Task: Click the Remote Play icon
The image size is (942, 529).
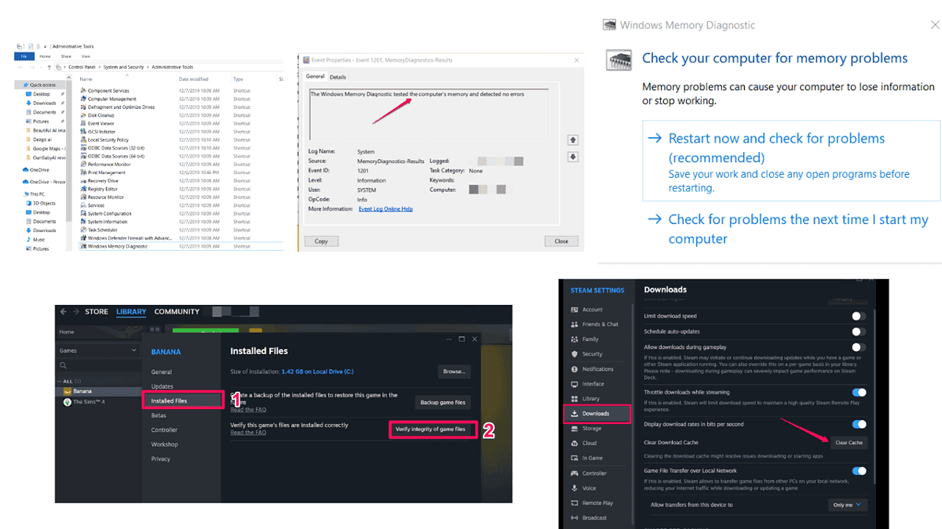Action: point(575,503)
